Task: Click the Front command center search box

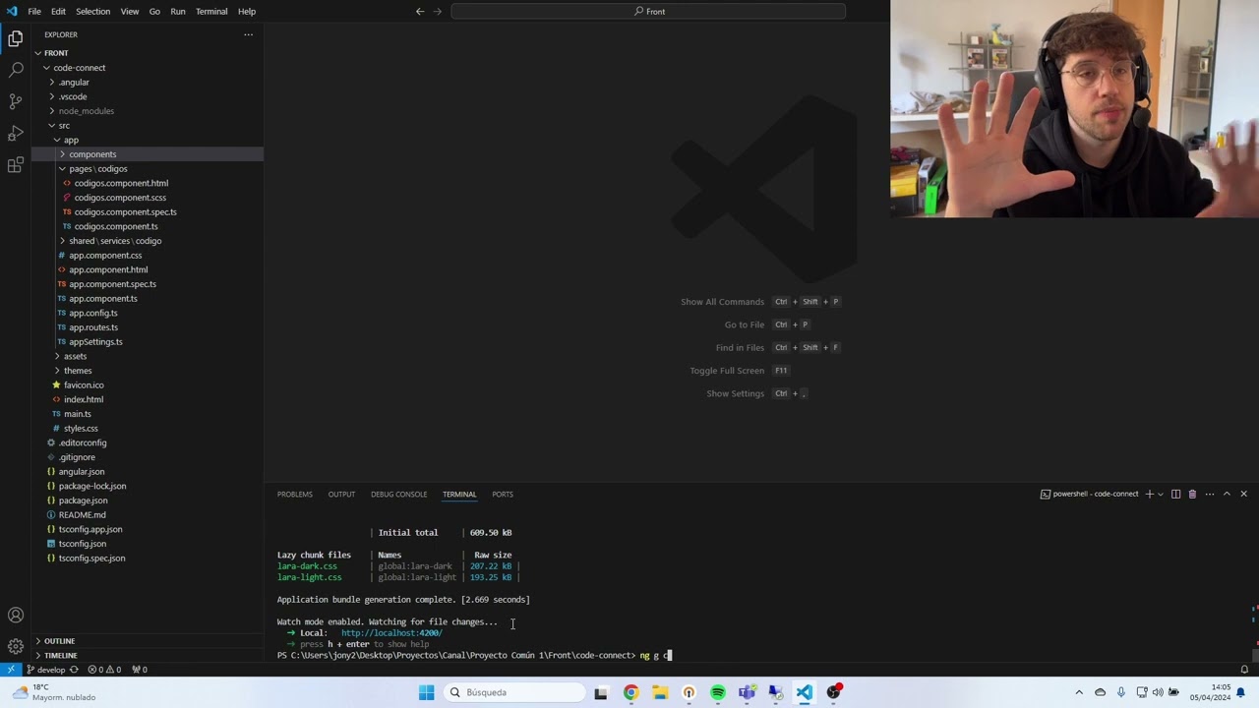Action: (x=648, y=12)
